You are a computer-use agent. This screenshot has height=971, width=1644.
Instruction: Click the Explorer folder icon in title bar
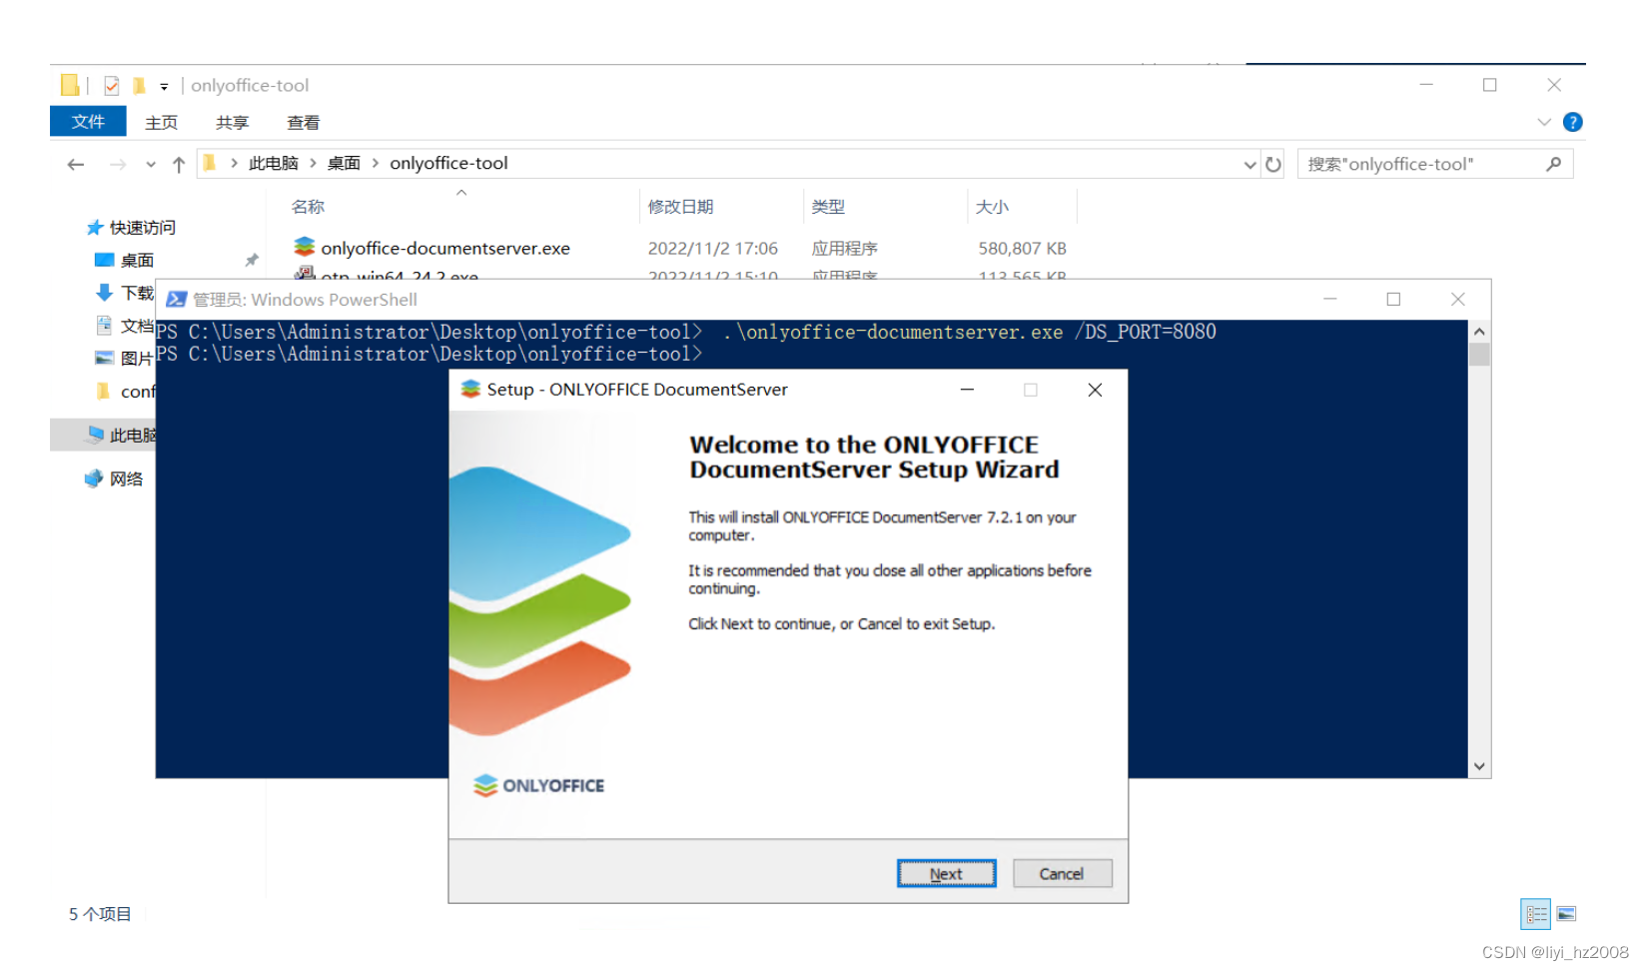(x=69, y=85)
